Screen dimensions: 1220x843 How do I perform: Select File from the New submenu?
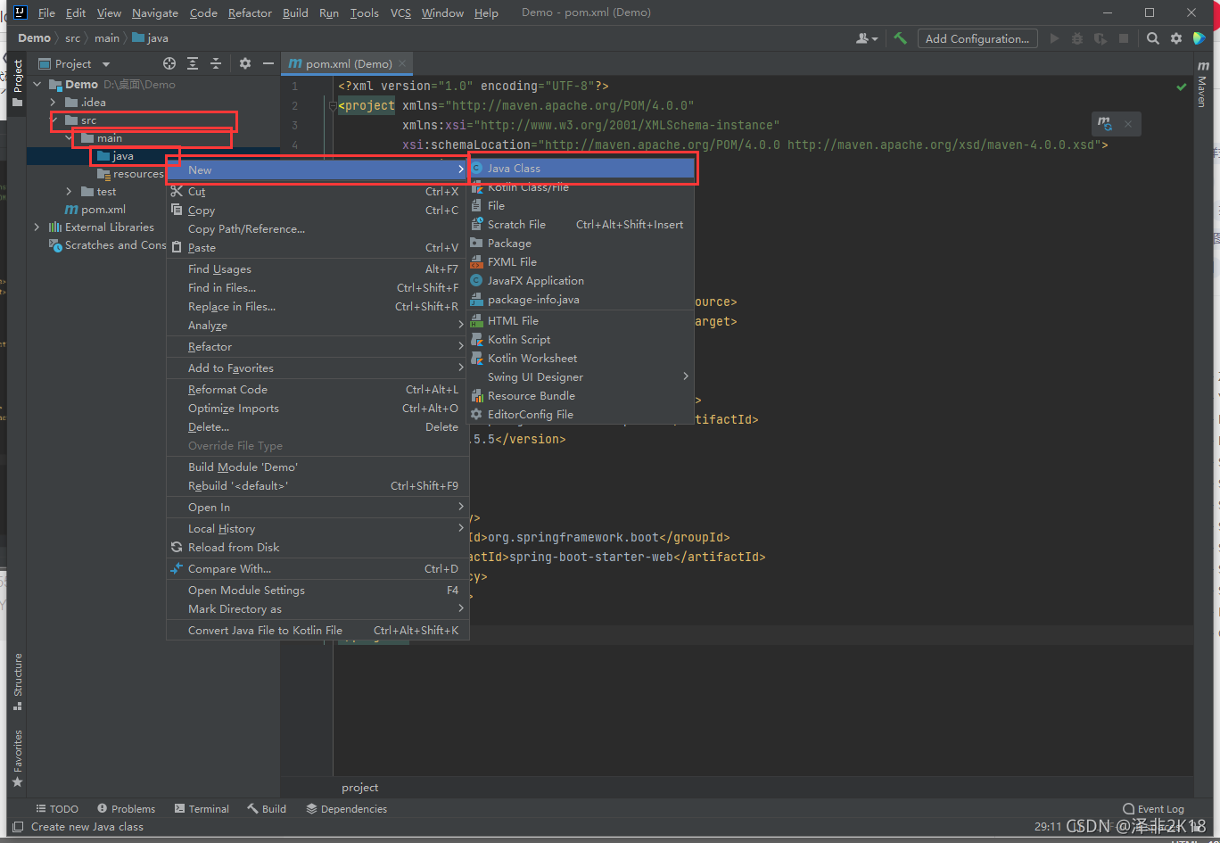[x=581, y=206]
